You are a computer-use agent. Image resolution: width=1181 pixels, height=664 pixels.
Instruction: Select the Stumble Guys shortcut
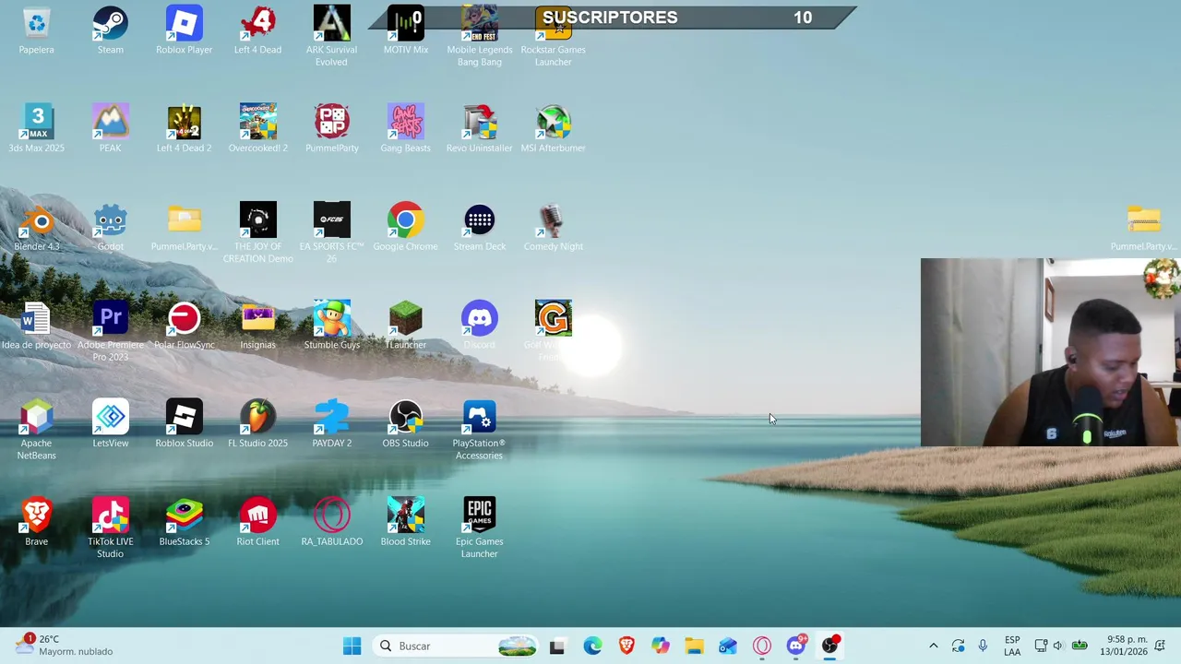point(331,326)
